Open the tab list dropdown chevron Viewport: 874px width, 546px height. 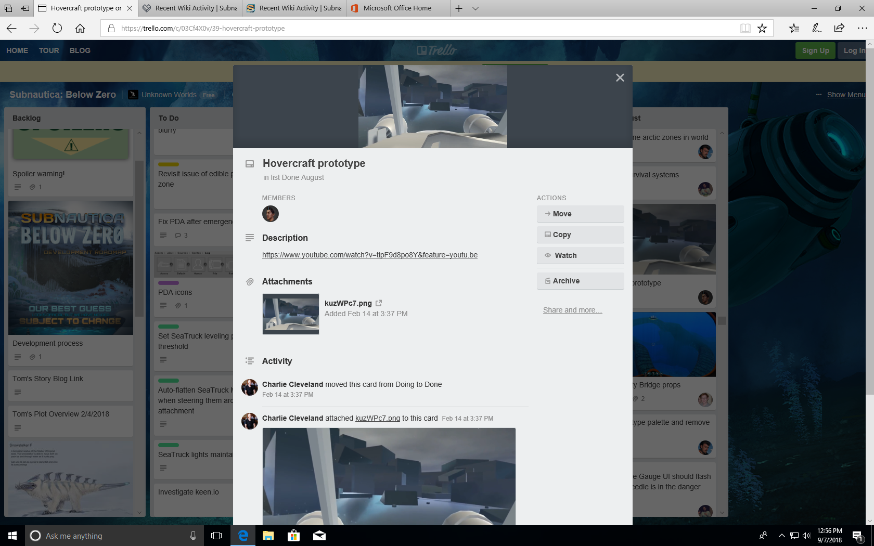click(475, 8)
